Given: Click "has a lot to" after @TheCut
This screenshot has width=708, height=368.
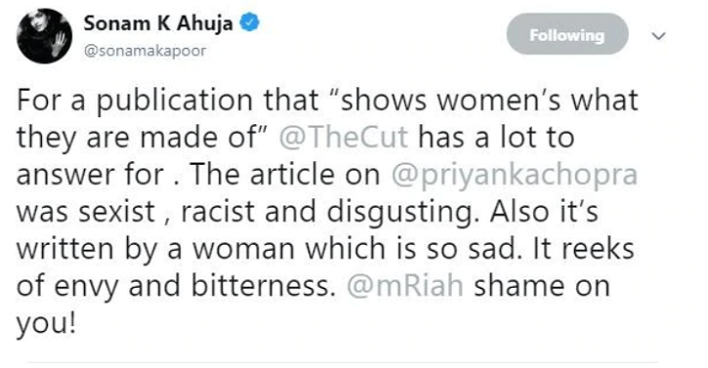Looking at the screenshot, I should pyautogui.click(x=496, y=138).
